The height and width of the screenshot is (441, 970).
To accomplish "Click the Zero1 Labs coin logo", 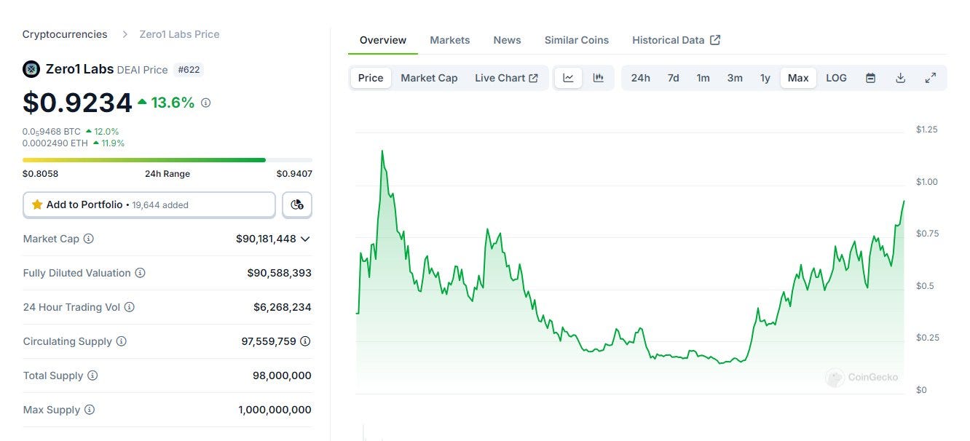I will pyautogui.click(x=31, y=69).
